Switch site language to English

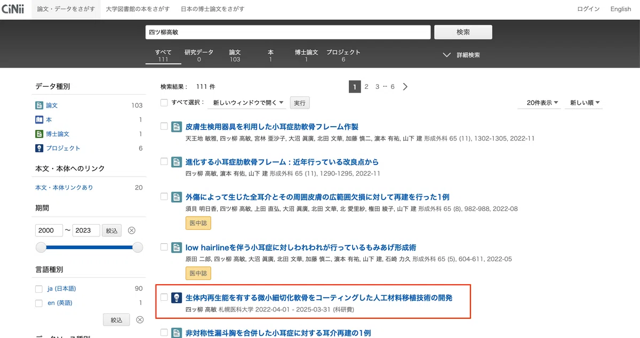621,9
